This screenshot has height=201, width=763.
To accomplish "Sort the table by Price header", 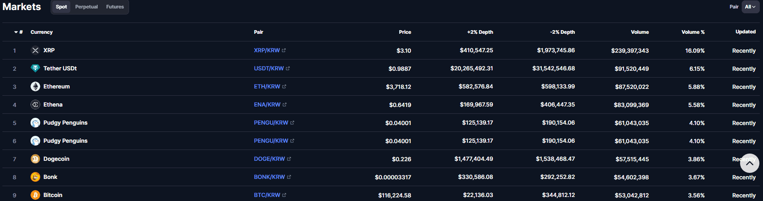I will pos(405,32).
